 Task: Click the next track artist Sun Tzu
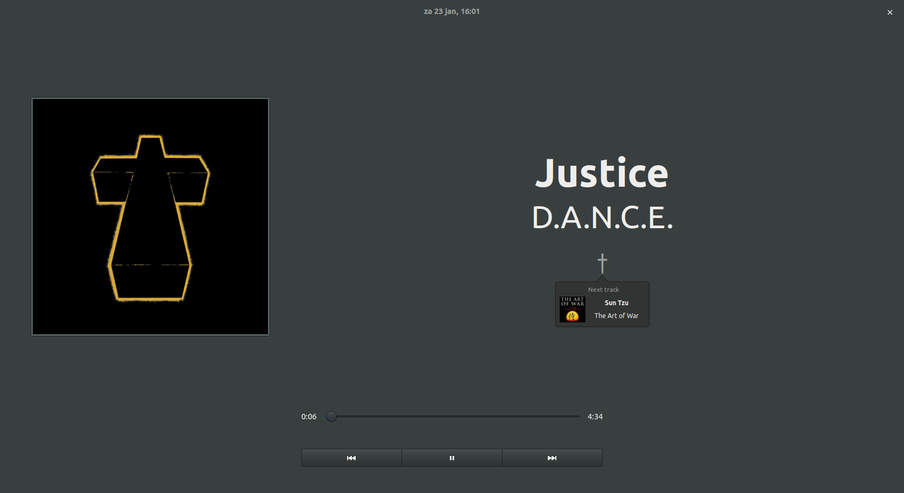pos(617,303)
